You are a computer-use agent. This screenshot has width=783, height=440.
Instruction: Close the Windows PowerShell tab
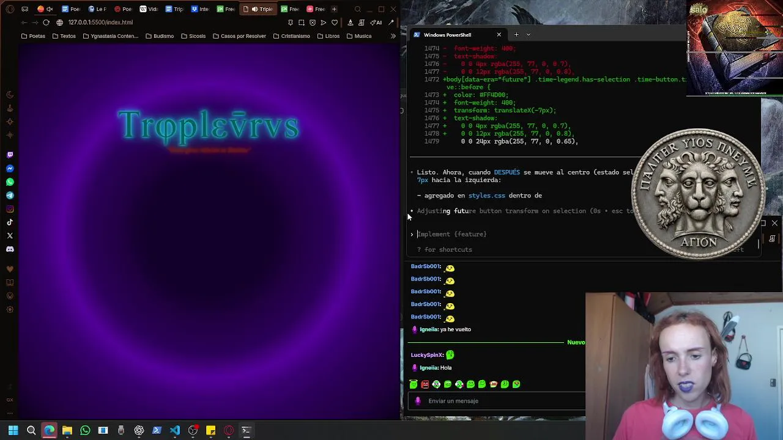tap(499, 35)
